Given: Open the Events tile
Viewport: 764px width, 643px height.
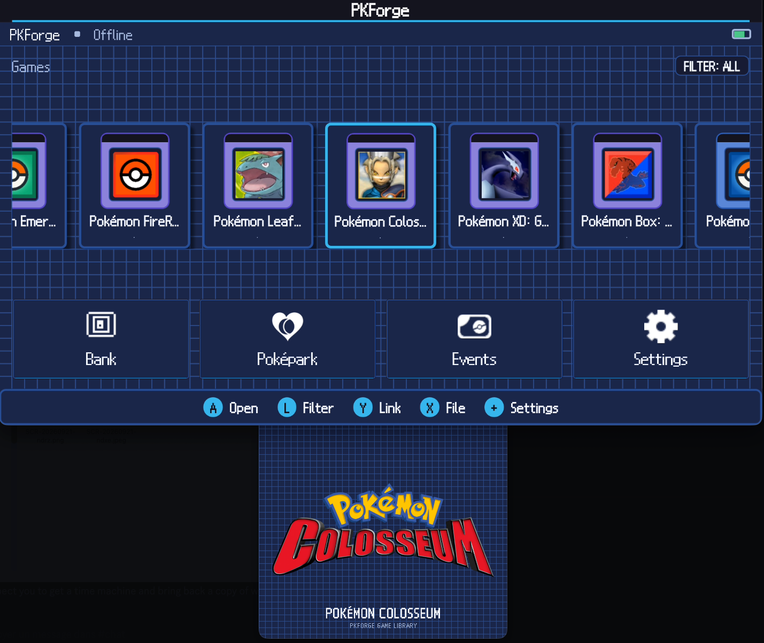Looking at the screenshot, I should click(474, 339).
